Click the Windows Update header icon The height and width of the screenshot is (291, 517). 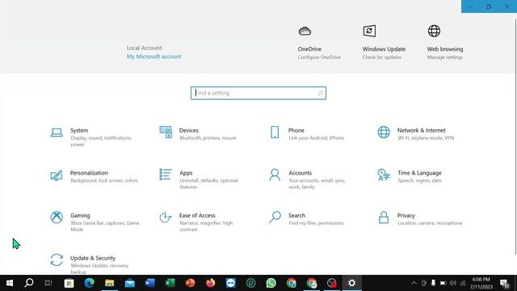coord(369,31)
